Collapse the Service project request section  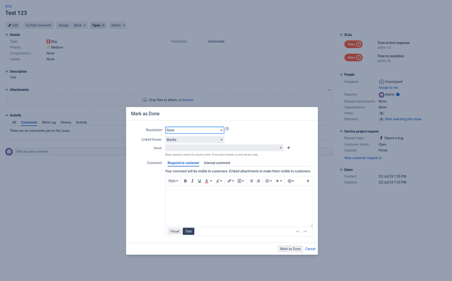(341, 131)
